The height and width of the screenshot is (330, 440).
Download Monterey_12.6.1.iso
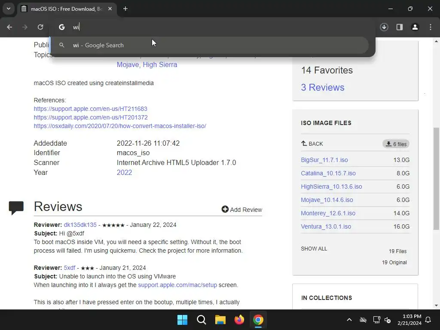[x=328, y=213]
